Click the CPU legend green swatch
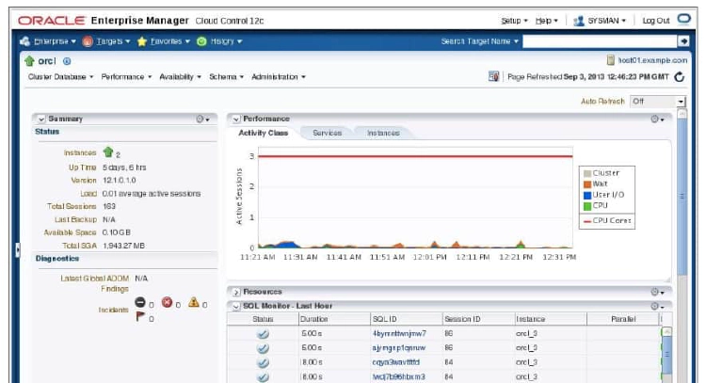Image resolution: width=706 pixels, height=383 pixels. (587, 206)
